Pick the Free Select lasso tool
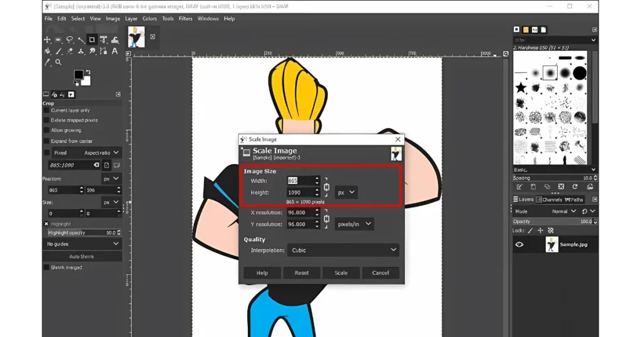Image resolution: width=641 pixels, height=337 pixels. (x=70, y=39)
